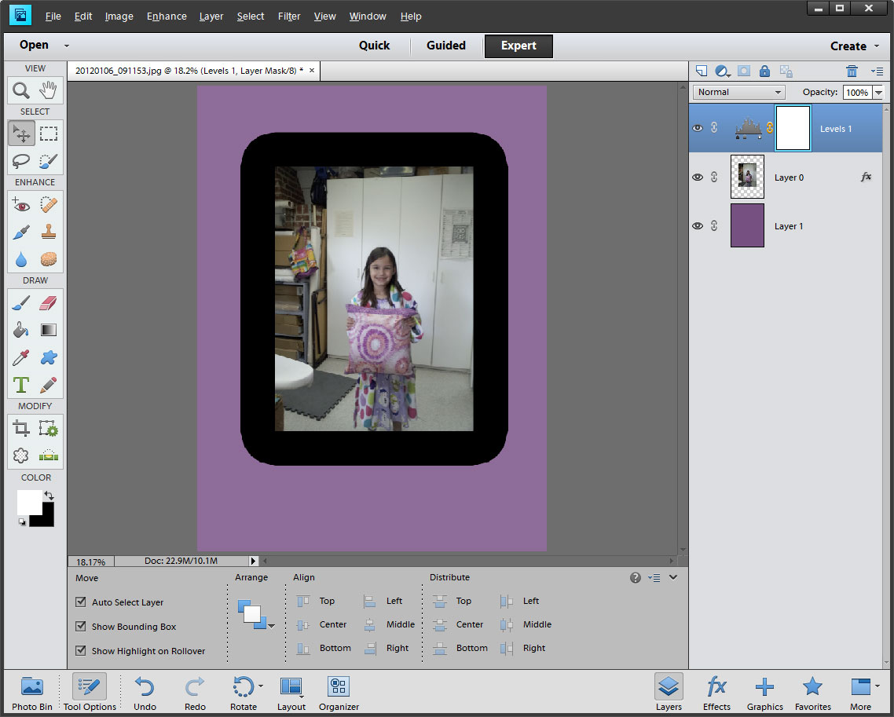Screen dimensions: 894x717
Task: Select the Hand tool
Action: point(49,90)
